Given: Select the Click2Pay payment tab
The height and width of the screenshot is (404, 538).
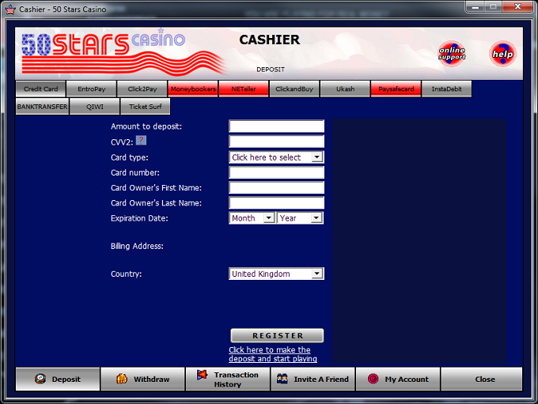Looking at the screenshot, I should pos(142,89).
